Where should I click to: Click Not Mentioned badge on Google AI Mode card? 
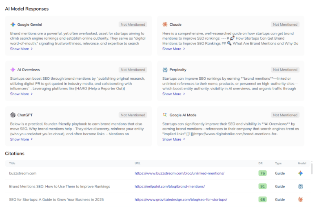pyautogui.click(x=285, y=115)
